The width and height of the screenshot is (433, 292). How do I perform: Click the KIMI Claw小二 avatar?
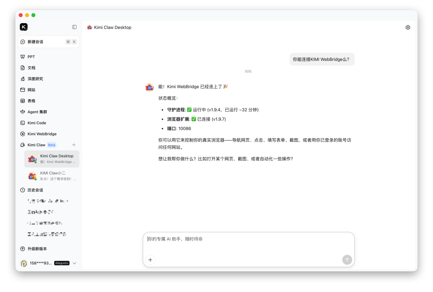(32, 176)
